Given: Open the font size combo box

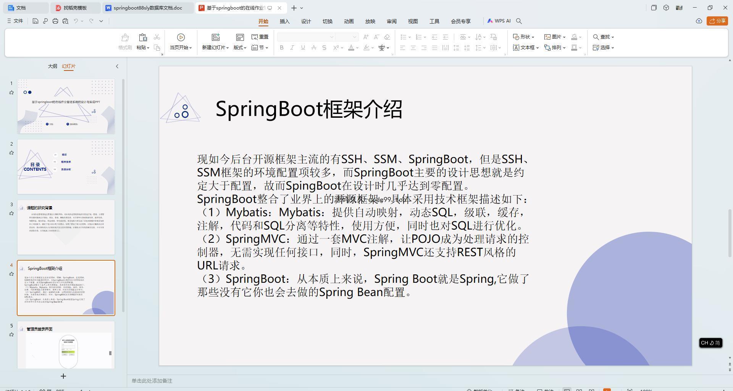Looking at the screenshot, I should (347, 37).
